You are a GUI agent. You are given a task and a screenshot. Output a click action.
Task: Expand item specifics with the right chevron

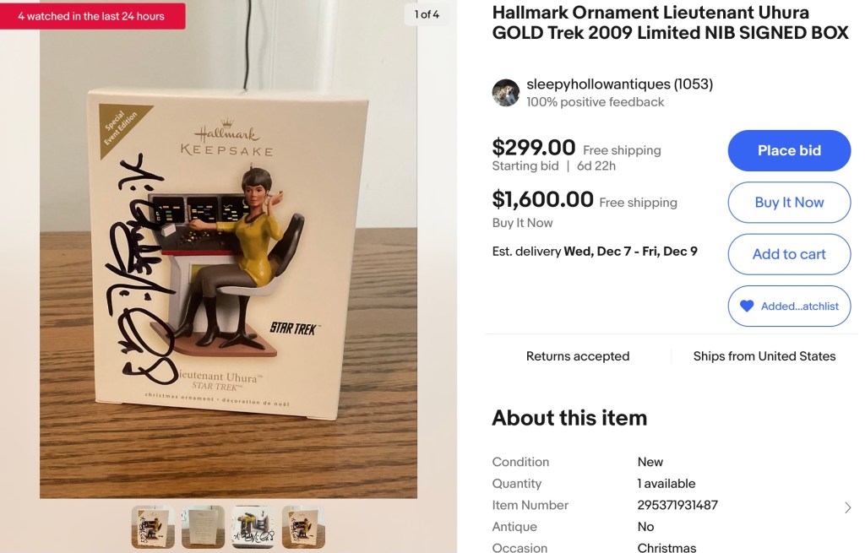pos(848,507)
